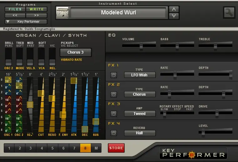Click the Modeled Wurl instrument thumbnail
This screenshot has height=162, width=238.
click(62, 13)
